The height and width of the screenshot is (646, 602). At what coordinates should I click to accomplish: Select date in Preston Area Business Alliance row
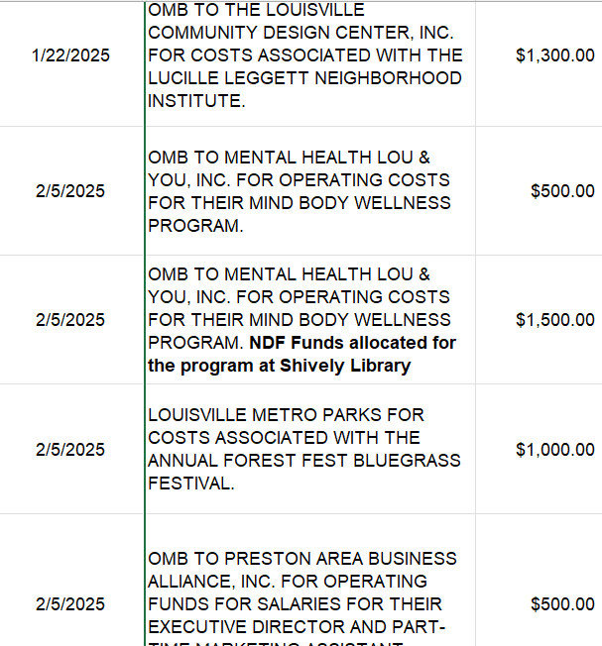point(70,604)
